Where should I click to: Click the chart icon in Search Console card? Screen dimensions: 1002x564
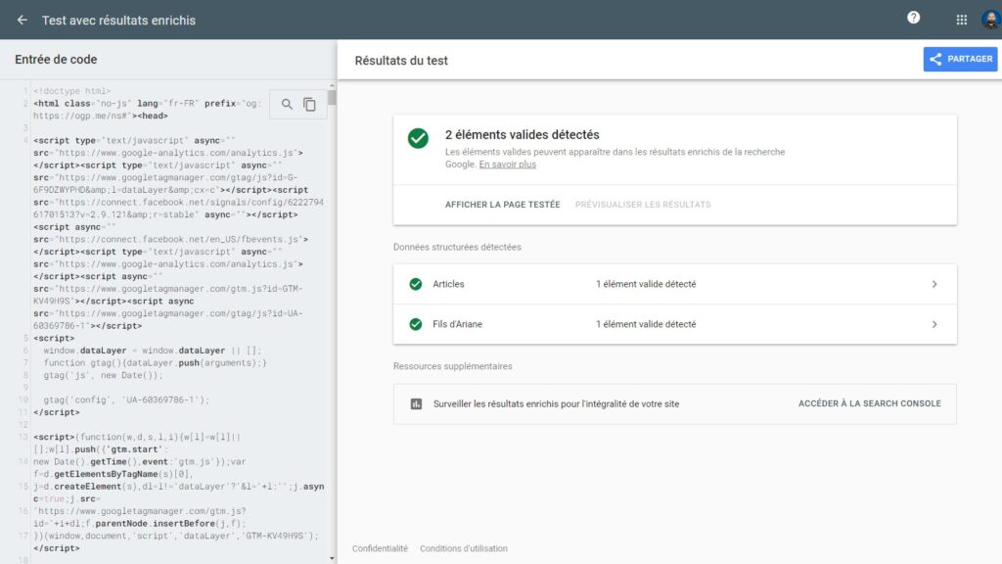(416, 403)
